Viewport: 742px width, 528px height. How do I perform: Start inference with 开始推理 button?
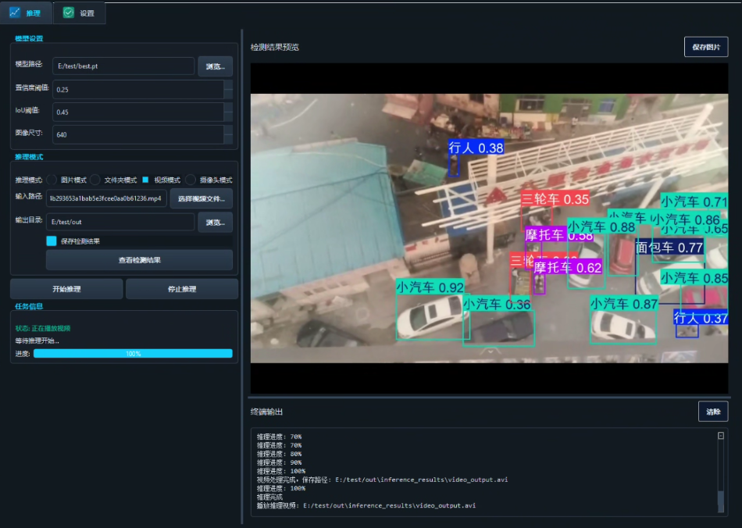tap(66, 288)
